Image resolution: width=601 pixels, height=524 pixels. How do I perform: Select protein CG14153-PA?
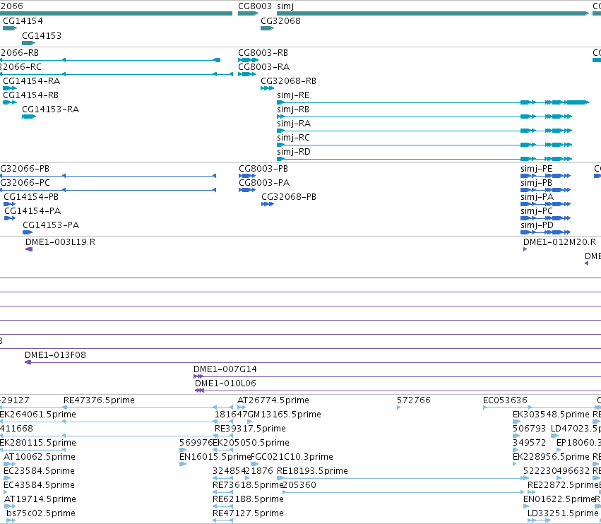click(51, 225)
